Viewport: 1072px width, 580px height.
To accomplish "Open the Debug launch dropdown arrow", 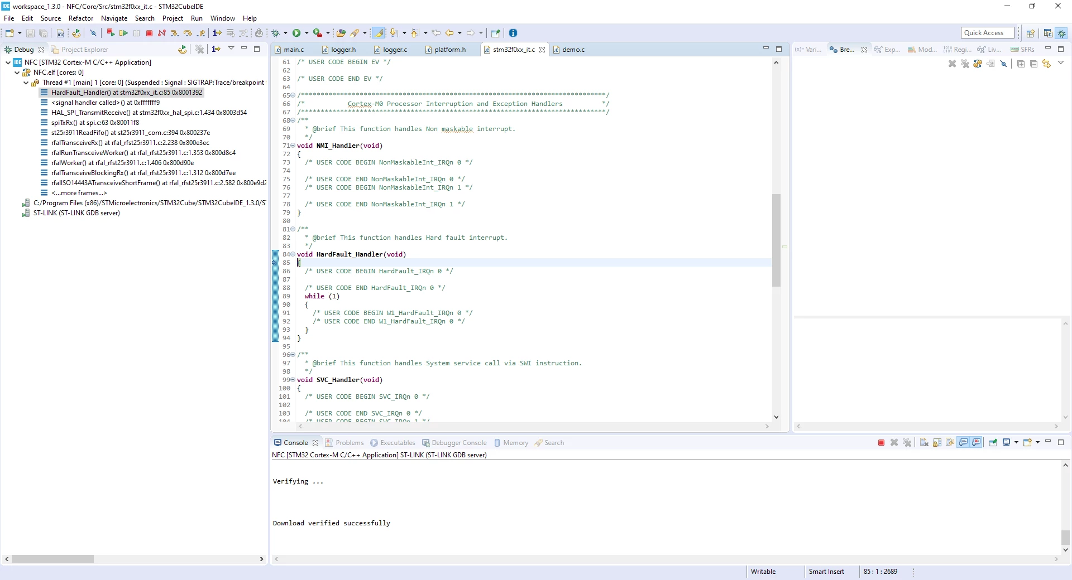I will click(x=285, y=33).
